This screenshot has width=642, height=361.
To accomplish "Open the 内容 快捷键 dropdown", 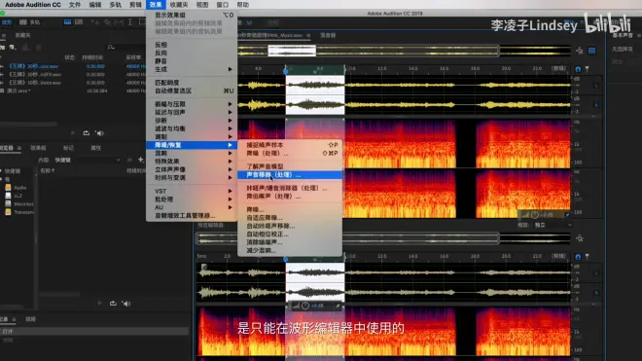I will [x=88, y=161].
